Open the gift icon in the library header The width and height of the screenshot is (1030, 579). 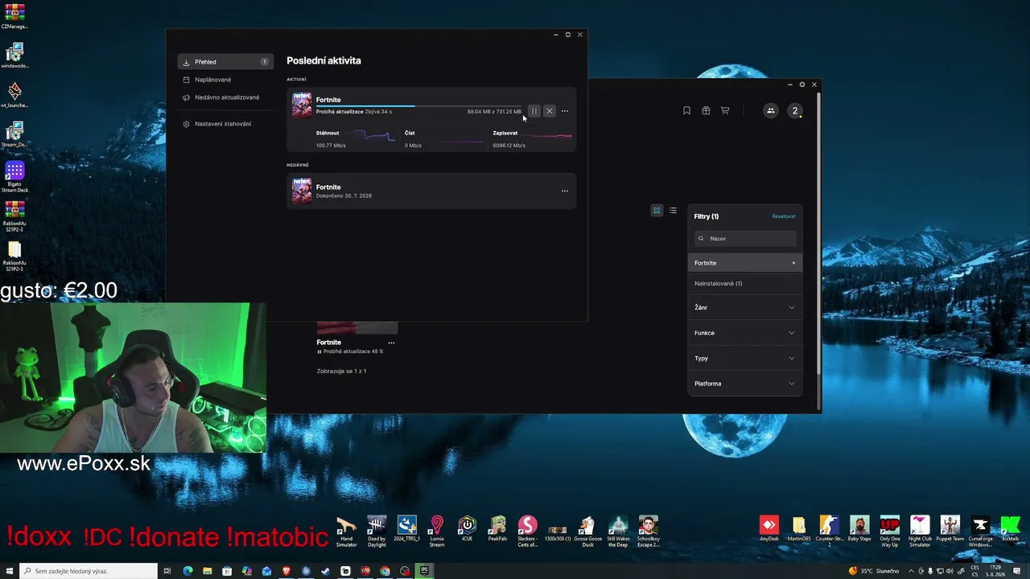click(x=706, y=111)
